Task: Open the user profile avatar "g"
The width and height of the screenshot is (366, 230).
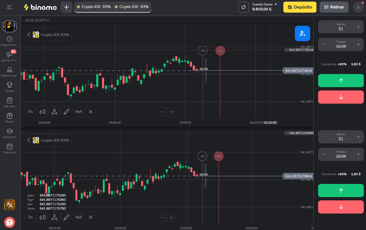Action: point(358,7)
